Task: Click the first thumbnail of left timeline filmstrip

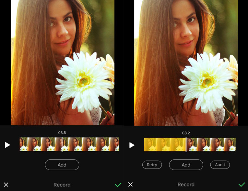Action: point(23,144)
